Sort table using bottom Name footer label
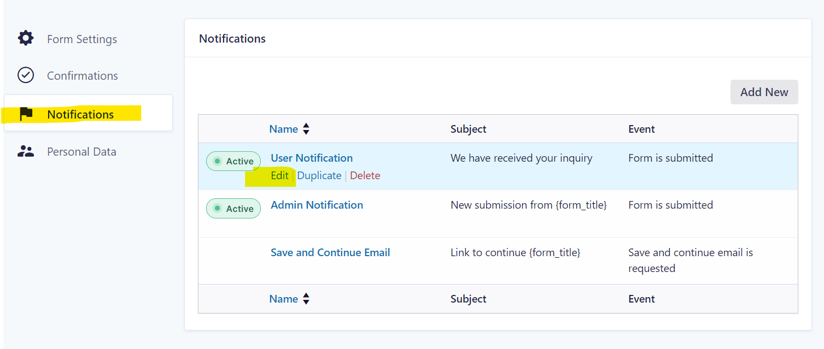 [x=283, y=299]
